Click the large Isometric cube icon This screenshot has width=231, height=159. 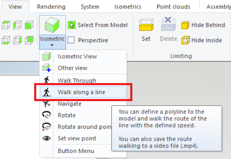click(x=52, y=25)
